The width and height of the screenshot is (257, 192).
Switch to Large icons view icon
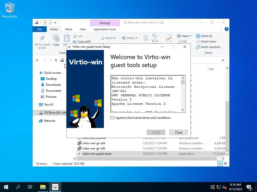226,163
